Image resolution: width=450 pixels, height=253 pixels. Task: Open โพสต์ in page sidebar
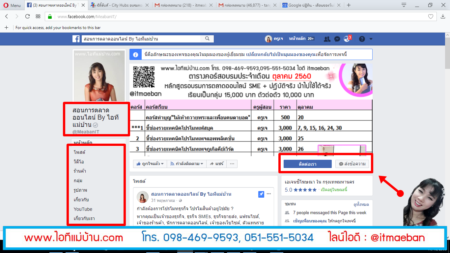tap(79, 152)
